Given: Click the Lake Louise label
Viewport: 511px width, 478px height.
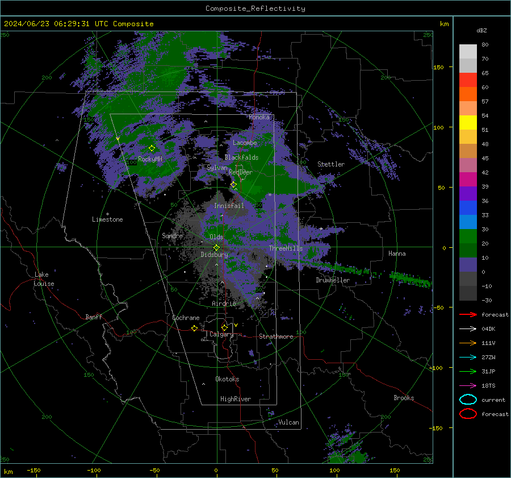Looking at the screenshot, I should point(44,279).
